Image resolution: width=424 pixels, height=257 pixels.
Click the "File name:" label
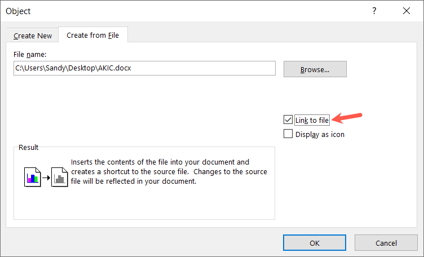[x=30, y=54]
